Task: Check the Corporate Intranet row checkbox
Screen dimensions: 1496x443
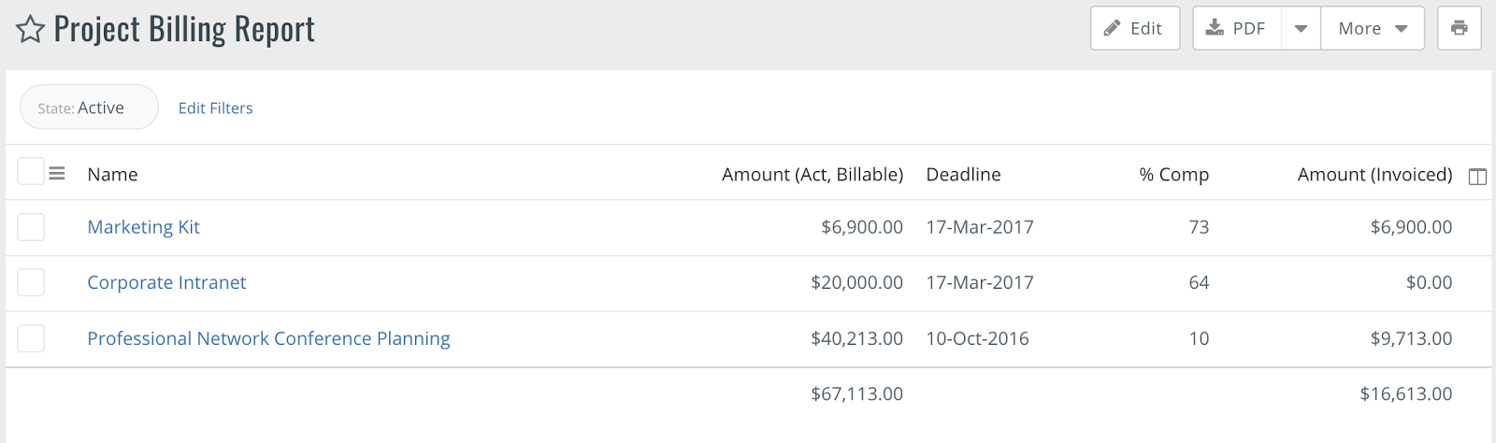Action: coord(31,282)
